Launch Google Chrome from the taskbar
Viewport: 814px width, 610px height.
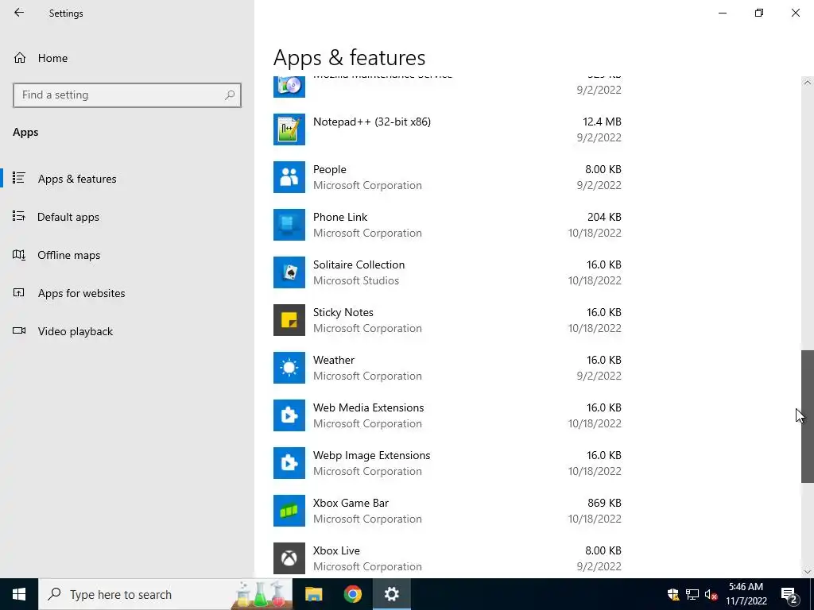352,594
